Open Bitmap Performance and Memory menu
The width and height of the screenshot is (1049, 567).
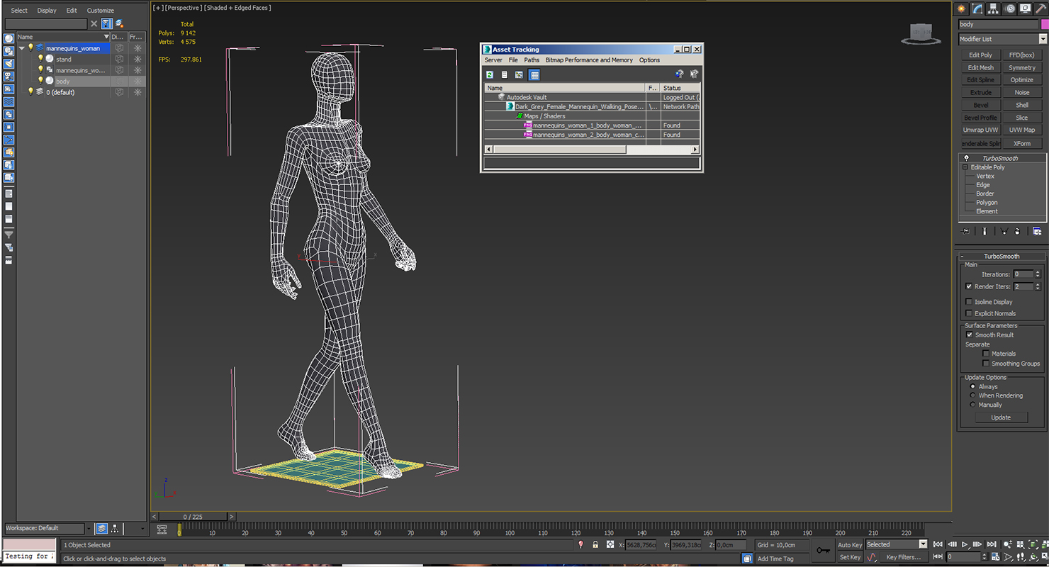point(589,60)
